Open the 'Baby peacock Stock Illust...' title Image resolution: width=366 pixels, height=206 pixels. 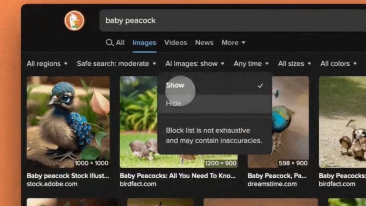pyautogui.click(x=68, y=176)
